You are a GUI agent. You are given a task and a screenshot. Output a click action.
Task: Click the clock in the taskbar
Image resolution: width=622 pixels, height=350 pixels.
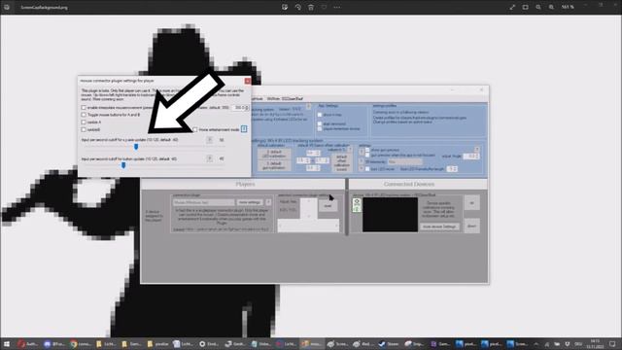(x=596, y=344)
